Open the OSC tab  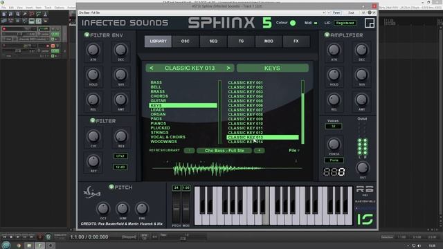coord(186,41)
